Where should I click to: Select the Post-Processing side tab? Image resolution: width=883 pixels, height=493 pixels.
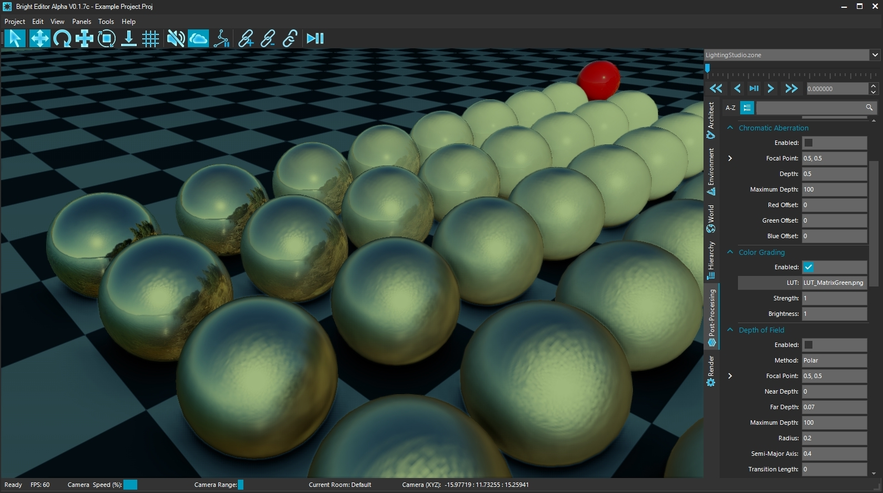pos(712,317)
